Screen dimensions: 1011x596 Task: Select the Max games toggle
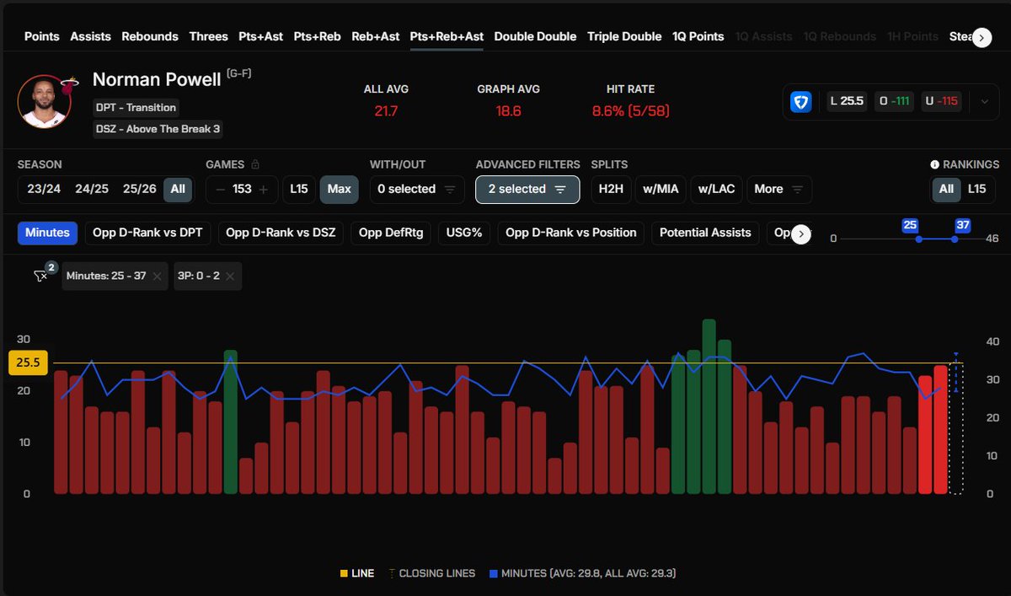click(x=339, y=189)
